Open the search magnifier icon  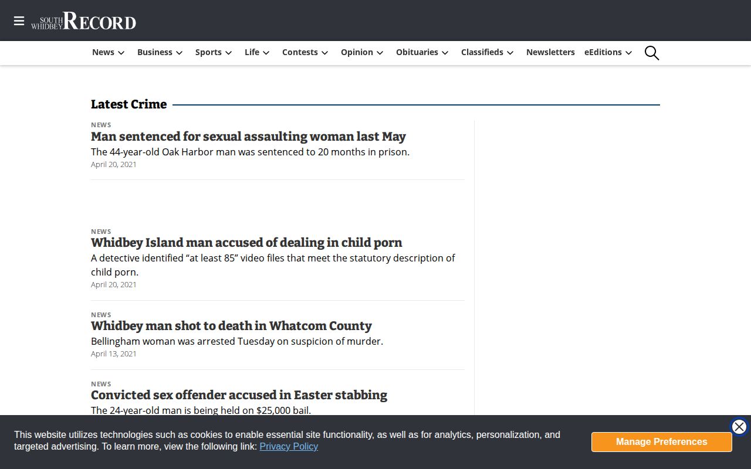[x=652, y=53]
